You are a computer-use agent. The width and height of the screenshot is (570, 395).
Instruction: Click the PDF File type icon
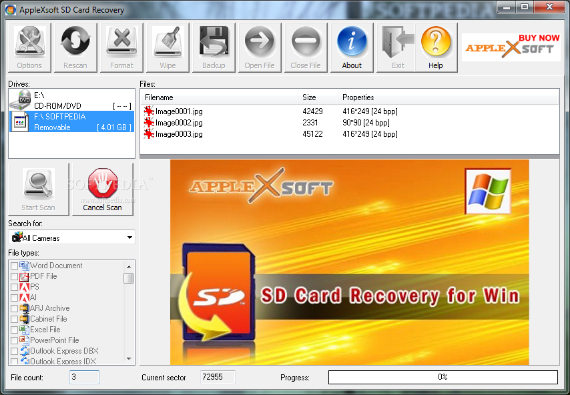pyautogui.click(x=24, y=276)
